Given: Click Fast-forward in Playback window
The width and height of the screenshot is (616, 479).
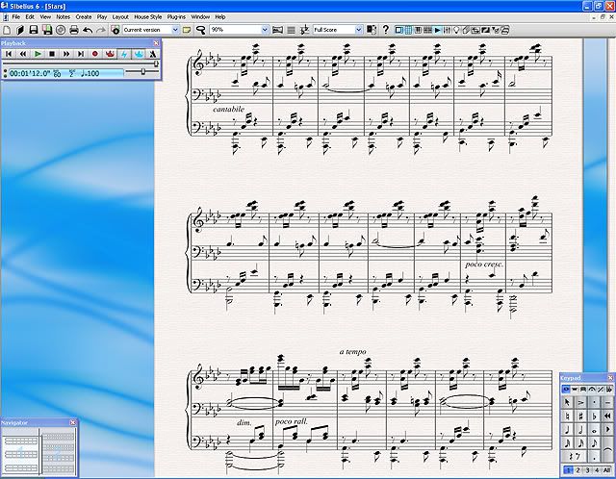Looking at the screenshot, I should point(66,54).
